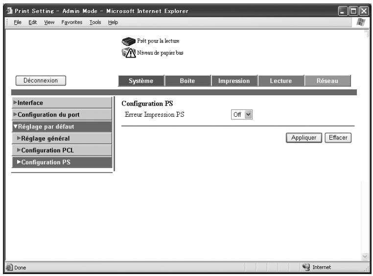Switch to the Impression tab
This screenshot has width=373, height=276.
pos(234,81)
